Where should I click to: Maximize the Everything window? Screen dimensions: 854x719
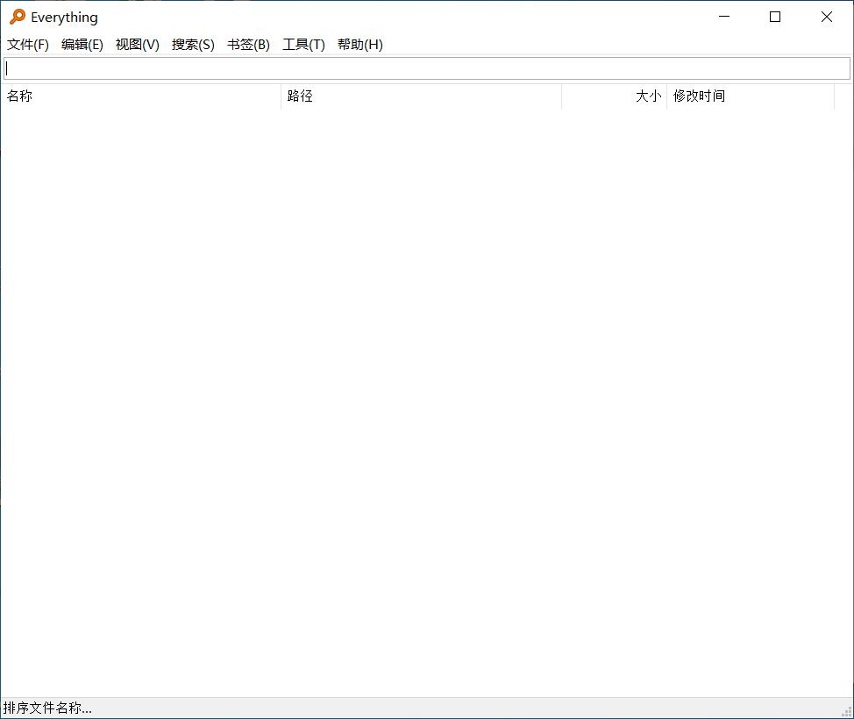pyautogui.click(x=775, y=17)
